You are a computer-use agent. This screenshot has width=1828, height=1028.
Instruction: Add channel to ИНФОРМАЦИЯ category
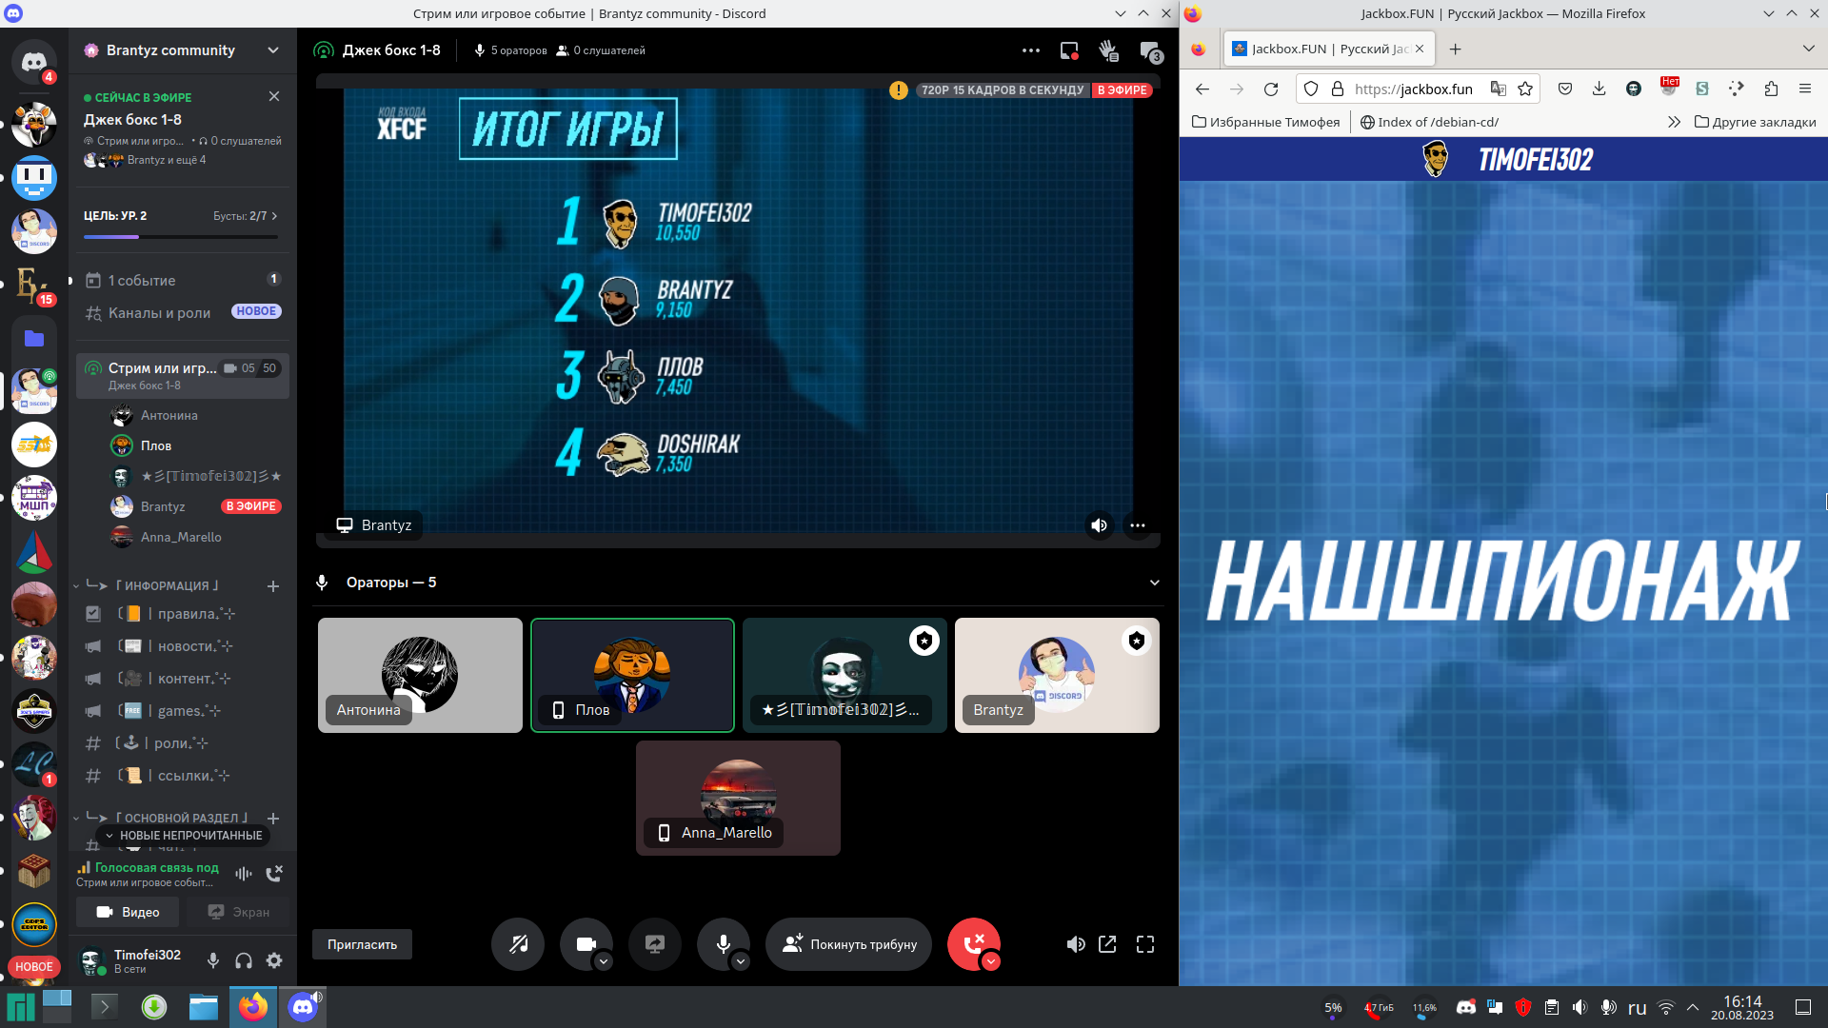pyautogui.click(x=273, y=586)
